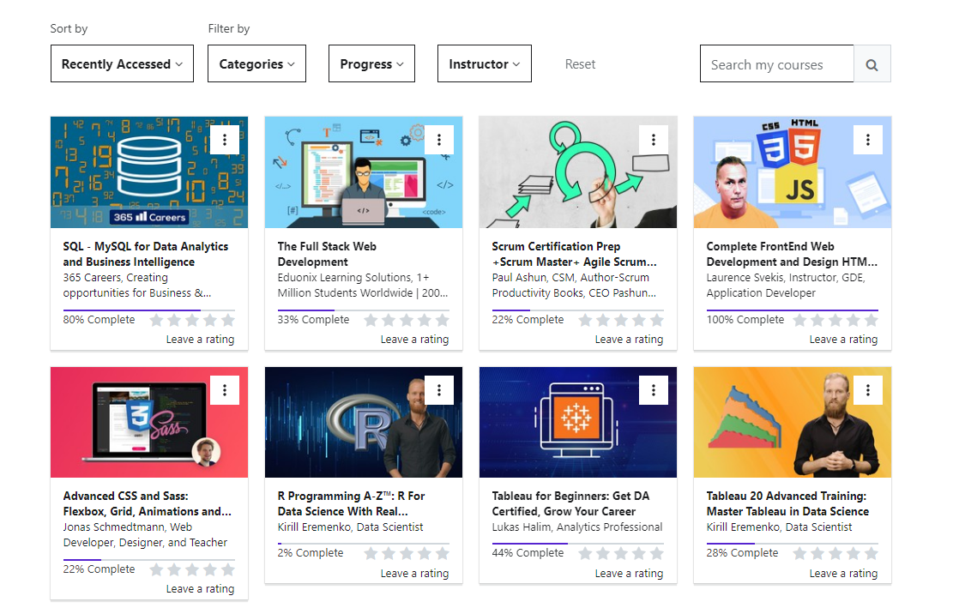This screenshot has width=953, height=608.
Task: Click instructor text 'Lukas Halim, Analytics Professional'
Action: pos(577,527)
